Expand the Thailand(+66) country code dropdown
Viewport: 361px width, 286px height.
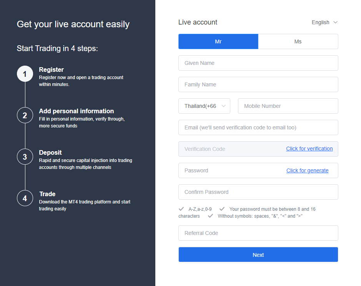204,106
